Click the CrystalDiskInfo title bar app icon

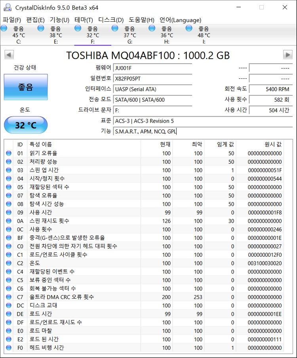8,7
